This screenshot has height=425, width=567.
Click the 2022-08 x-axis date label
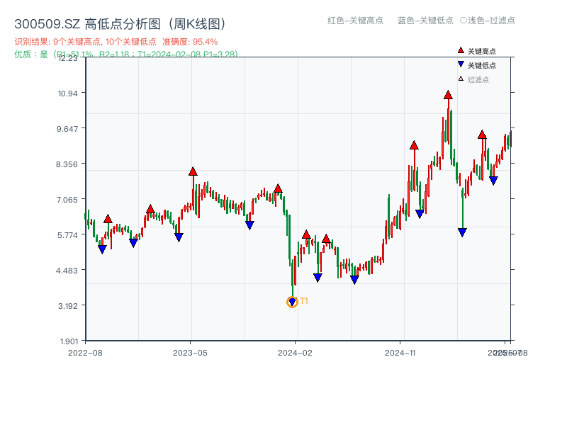coord(85,352)
